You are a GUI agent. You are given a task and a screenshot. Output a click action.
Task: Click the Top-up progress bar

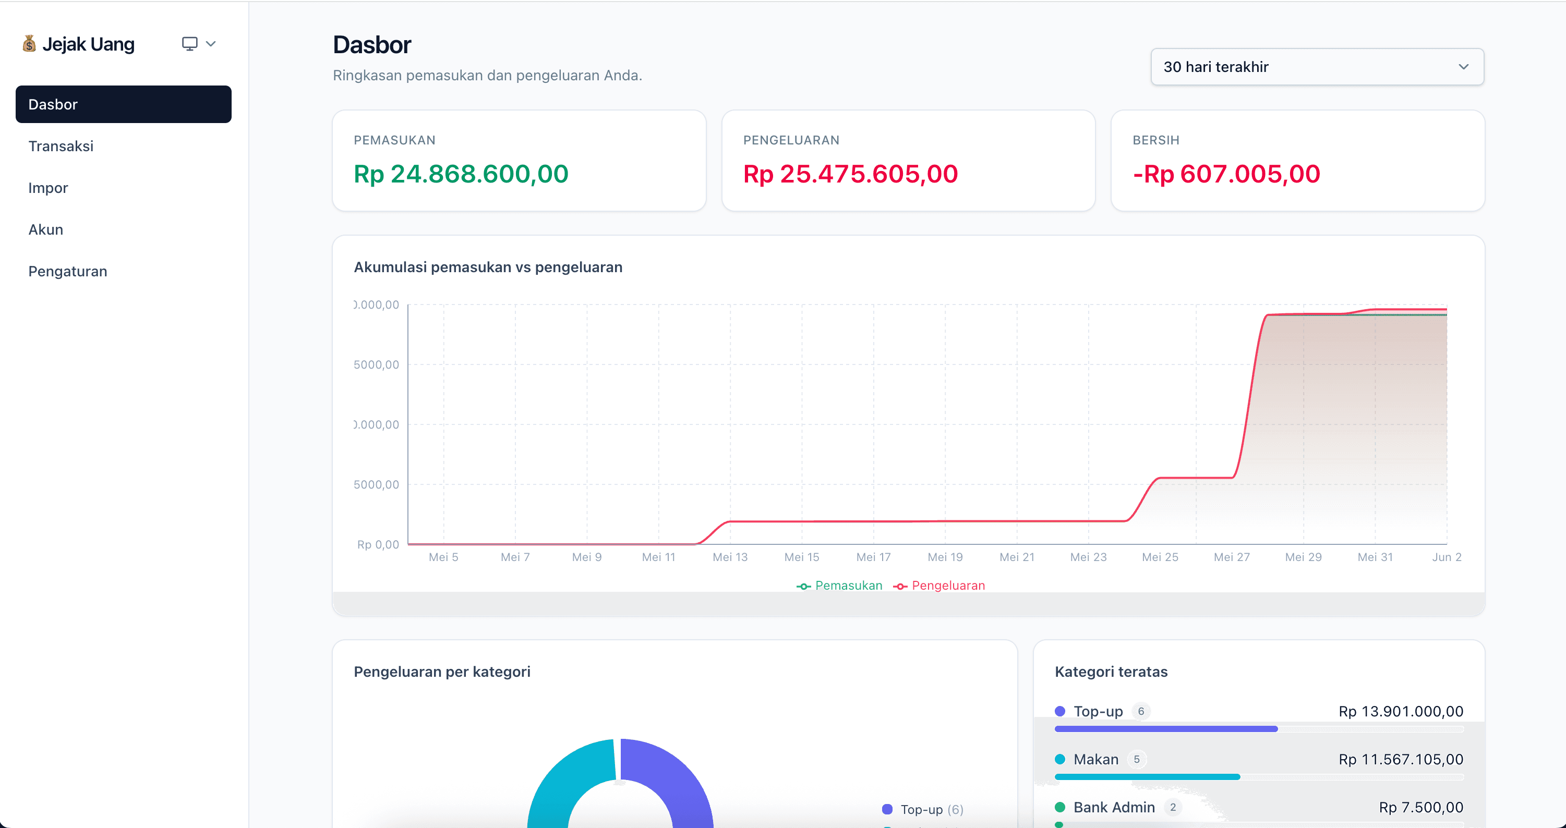(x=1259, y=729)
